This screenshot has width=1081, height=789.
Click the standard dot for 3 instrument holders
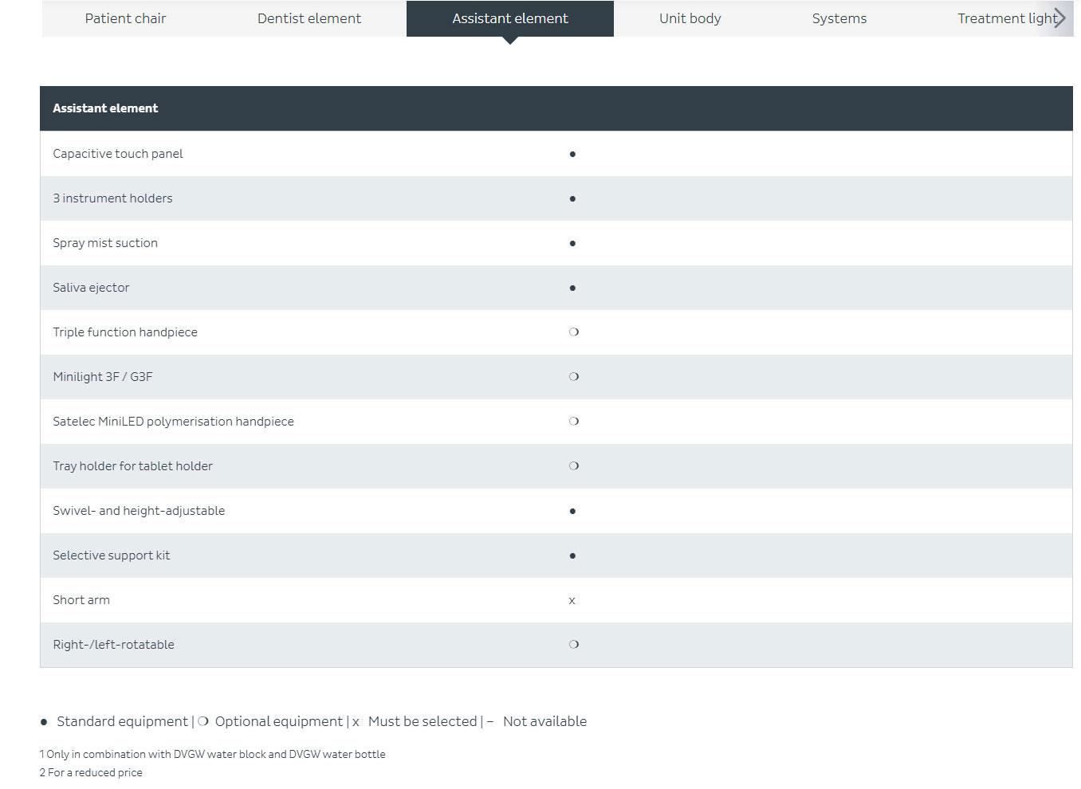(572, 198)
